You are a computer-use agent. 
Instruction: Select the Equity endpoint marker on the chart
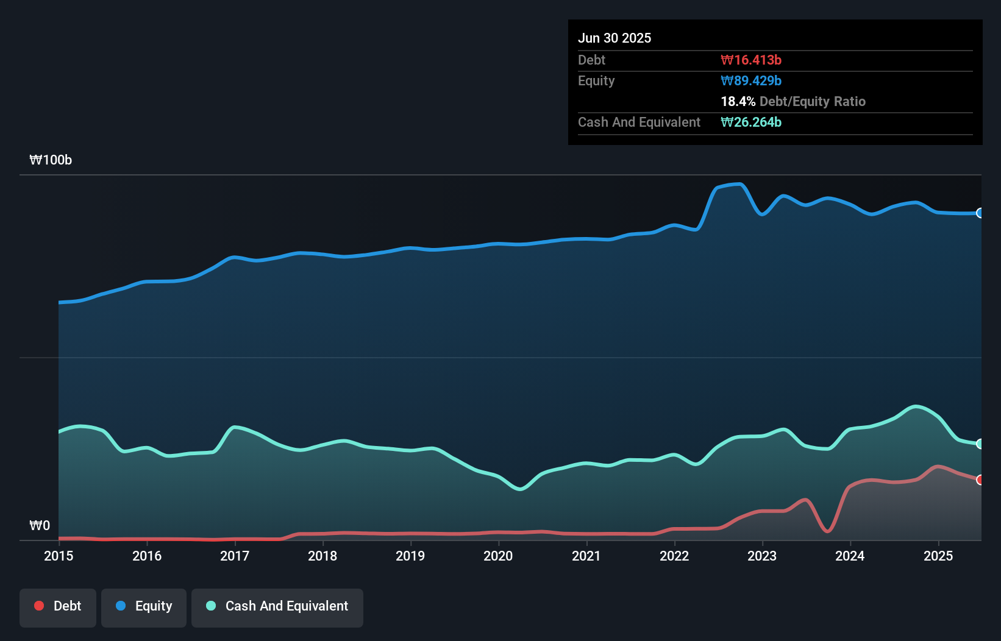coord(980,213)
